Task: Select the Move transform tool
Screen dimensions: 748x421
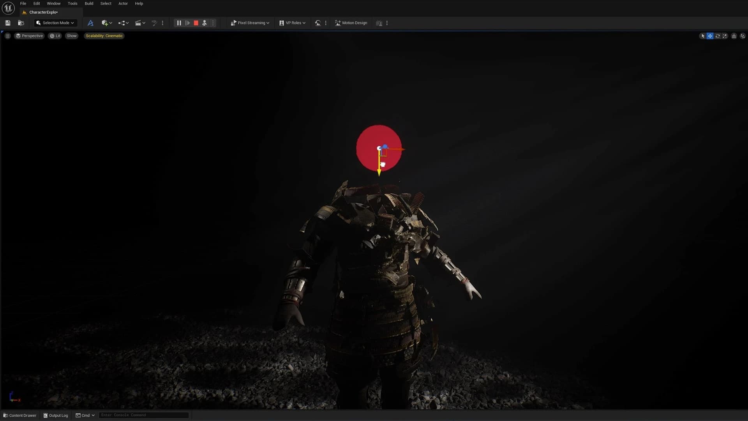Action: click(709, 35)
